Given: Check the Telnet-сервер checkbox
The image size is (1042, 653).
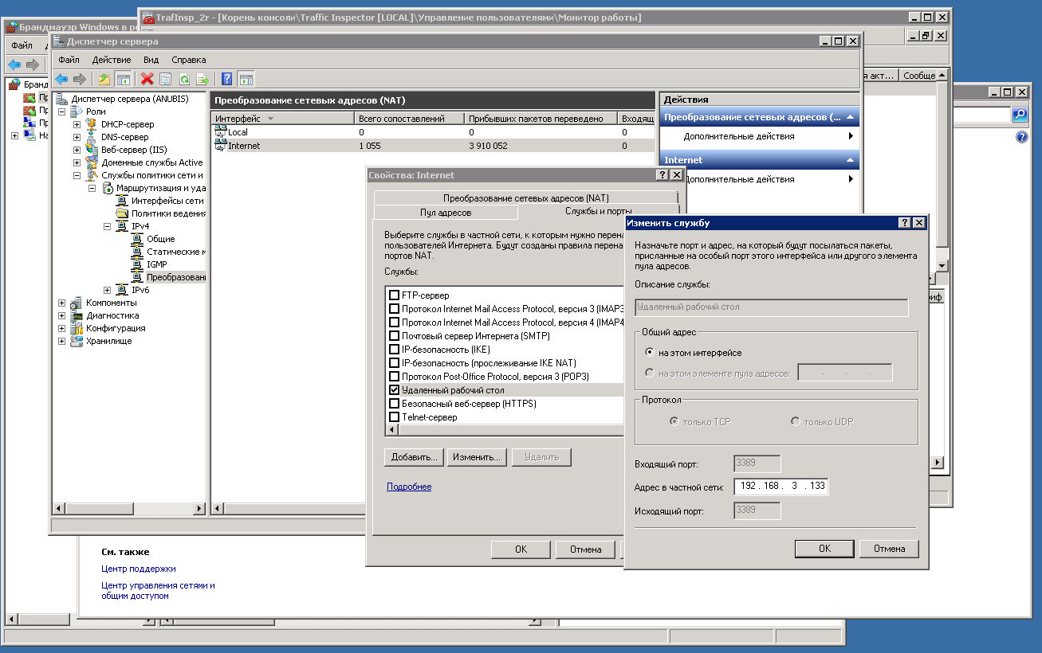Looking at the screenshot, I should pyautogui.click(x=394, y=417).
